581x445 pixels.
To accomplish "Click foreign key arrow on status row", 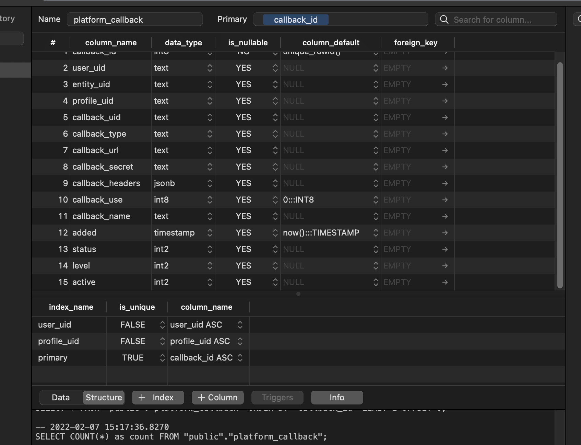I will point(444,249).
